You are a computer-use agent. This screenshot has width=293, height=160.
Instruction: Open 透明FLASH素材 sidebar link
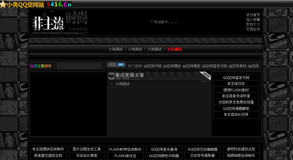click(x=236, y=90)
